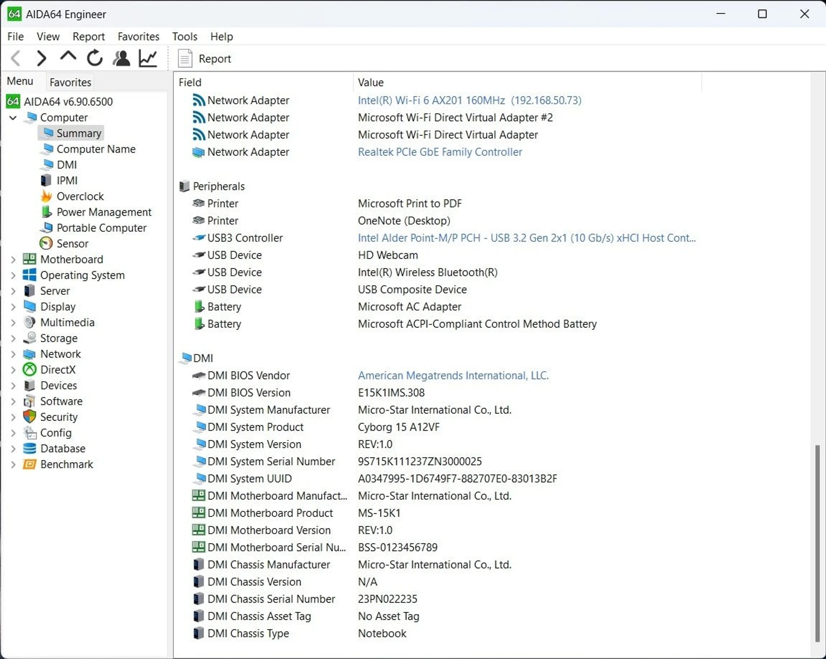Expand the Operating System node chevron
The height and width of the screenshot is (659, 826).
(13, 275)
